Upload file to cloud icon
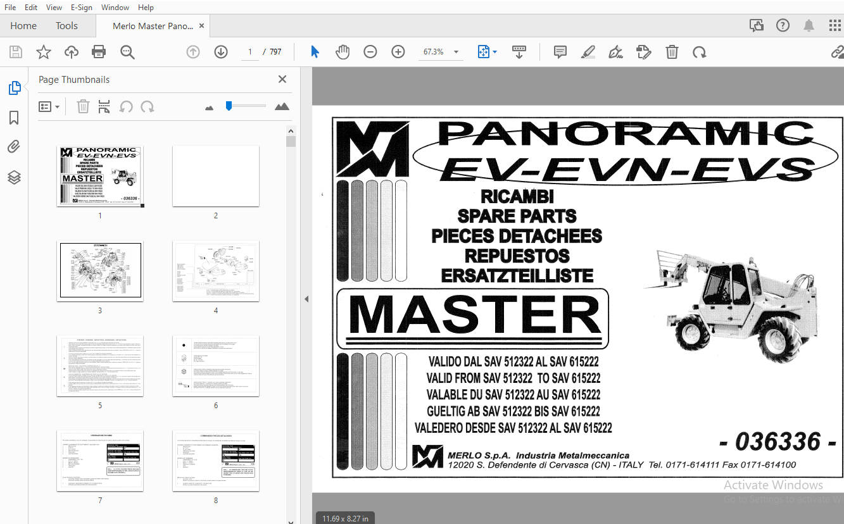 [x=72, y=52]
